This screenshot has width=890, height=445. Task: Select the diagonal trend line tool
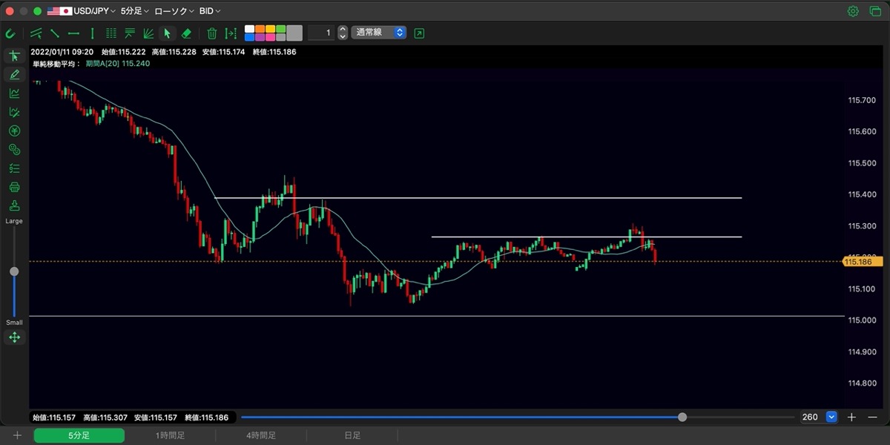pos(55,33)
